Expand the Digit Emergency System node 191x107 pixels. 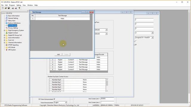click(x=4, y=30)
